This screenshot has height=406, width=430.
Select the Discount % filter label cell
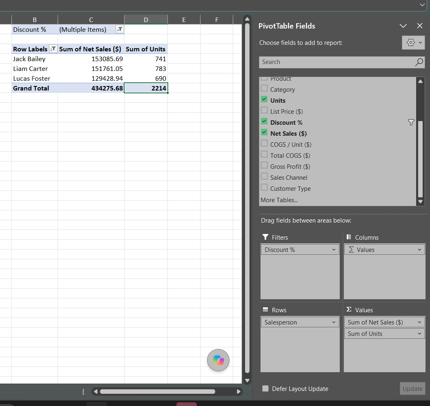pyautogui.click(x=35, y=30)
